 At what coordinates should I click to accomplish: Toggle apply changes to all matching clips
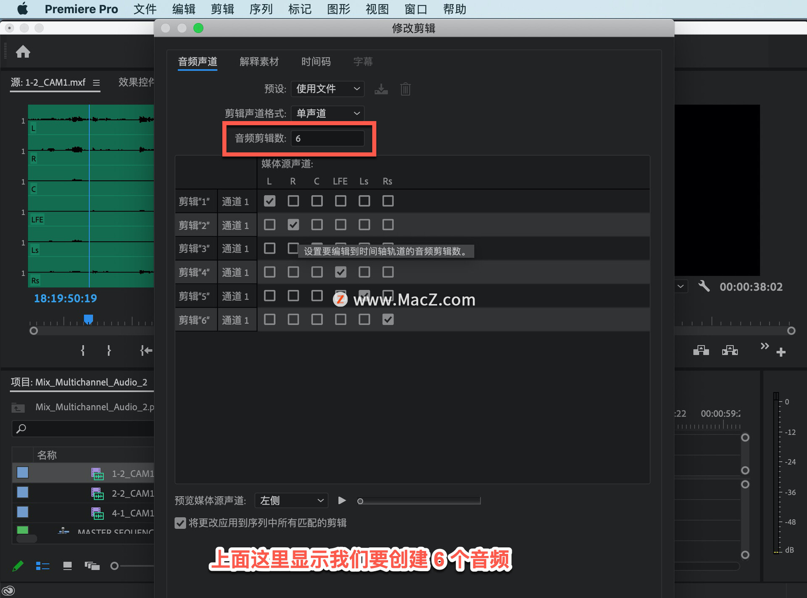click(180, 523)
